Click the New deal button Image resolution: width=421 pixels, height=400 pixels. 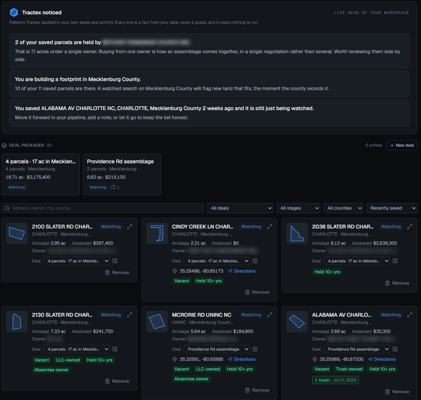[402, 145]
